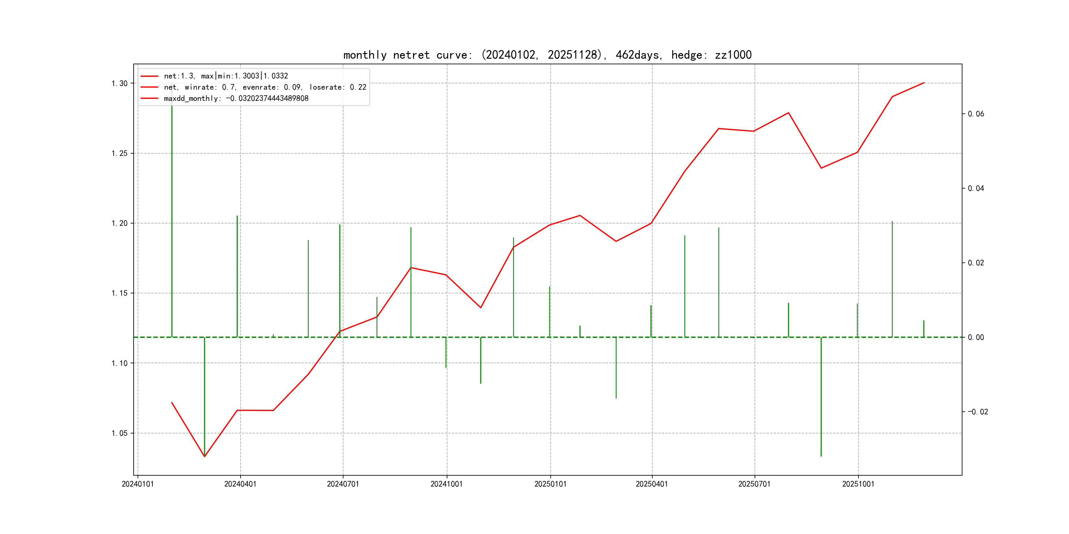Click the 20241001 x-axis label

[446, 484]
